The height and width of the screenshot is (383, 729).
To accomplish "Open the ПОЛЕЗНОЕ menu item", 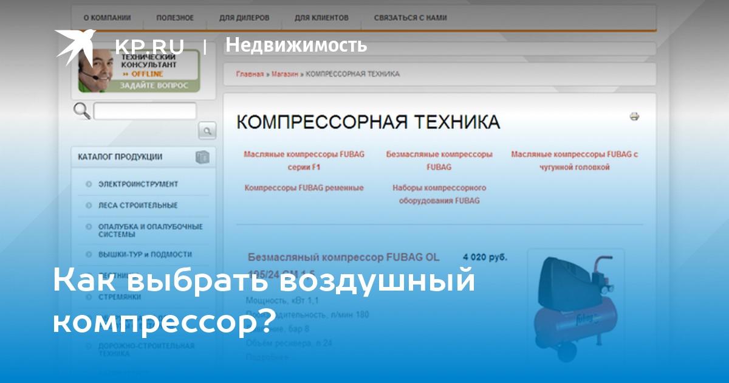I will coord(175,18).
